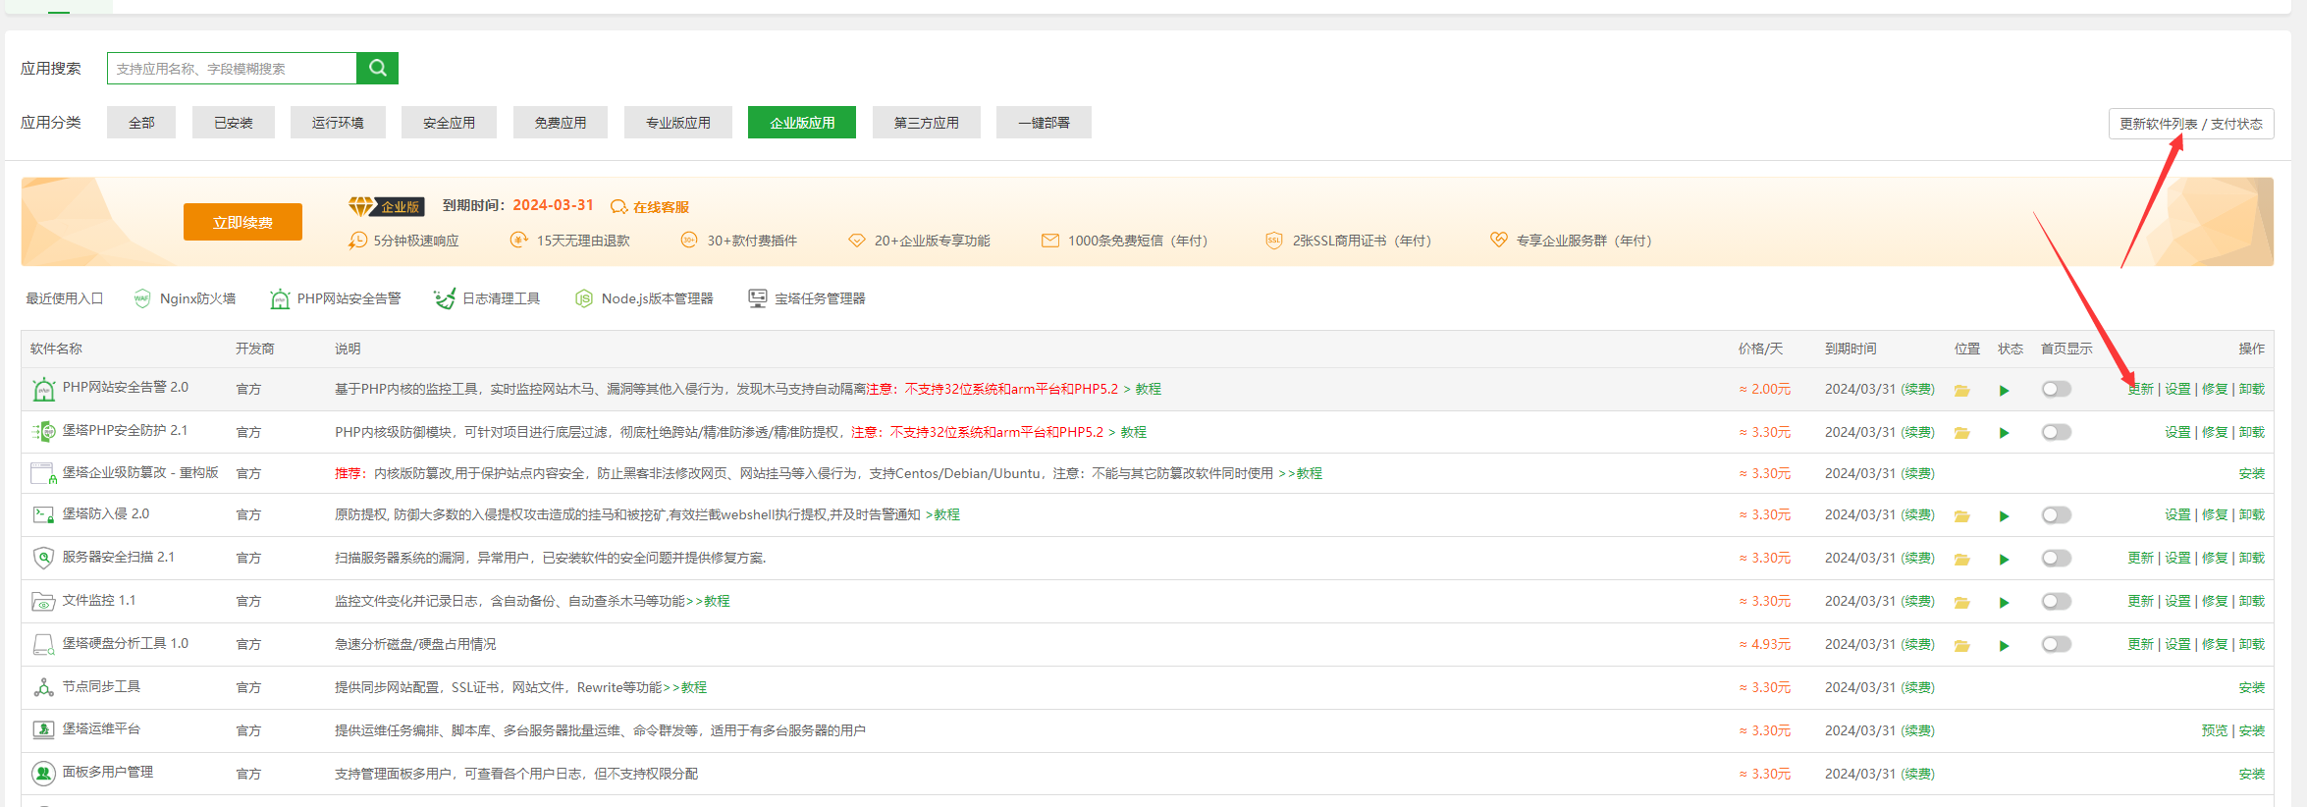The image size is (2307, 807).
Task: Click the run status arrow for 服务器安全扫描 2.1
Action: [2004, 559]
